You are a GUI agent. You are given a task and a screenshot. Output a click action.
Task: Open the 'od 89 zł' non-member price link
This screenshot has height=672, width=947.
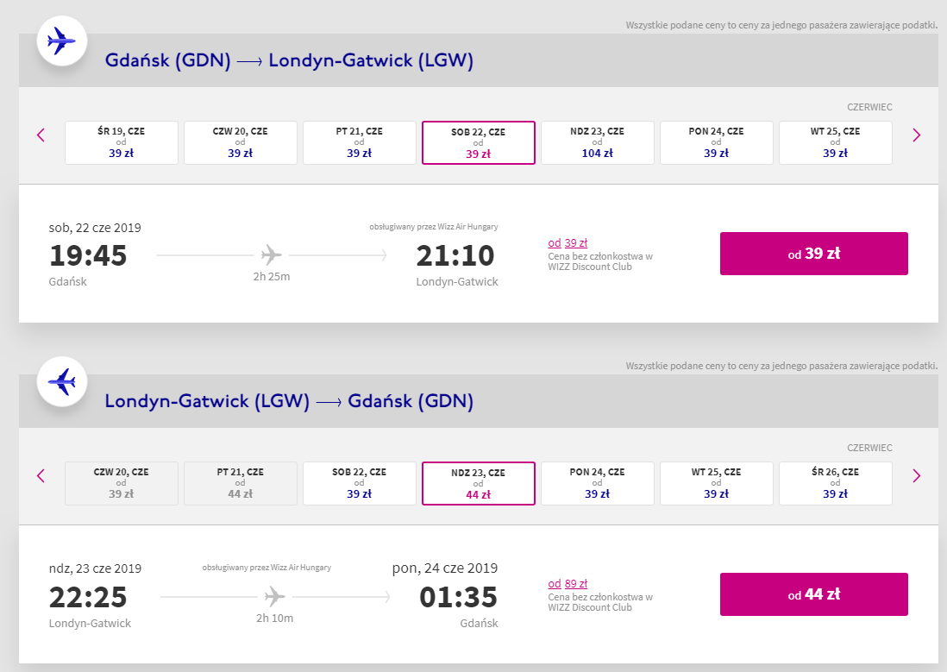click(568, 584)
